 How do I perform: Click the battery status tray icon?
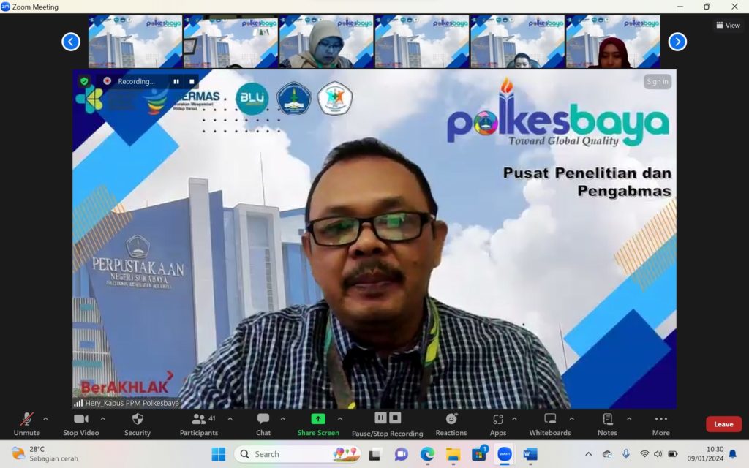[673, 454]
